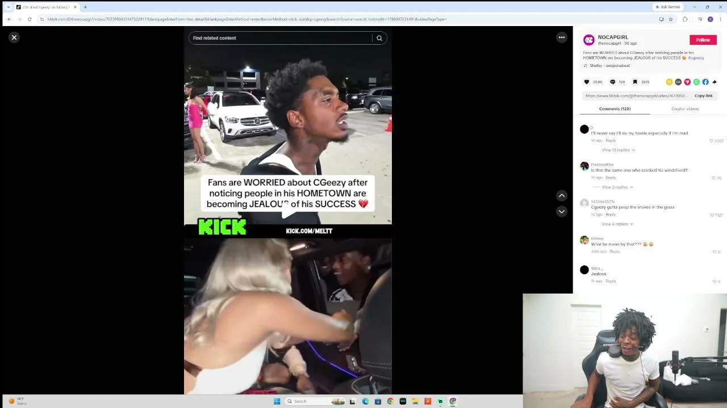Expand View 13 replies
This screenshot has height=408, width=727.
(x=618, y=150)
